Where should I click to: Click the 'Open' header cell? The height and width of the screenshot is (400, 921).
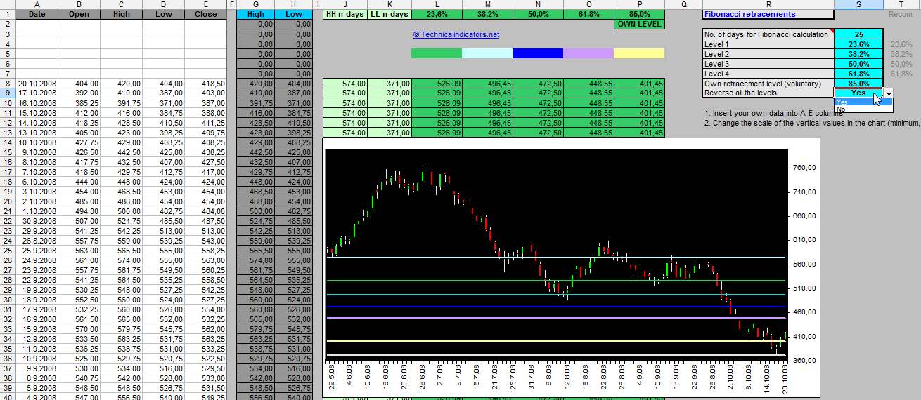[x=79, y=14]
